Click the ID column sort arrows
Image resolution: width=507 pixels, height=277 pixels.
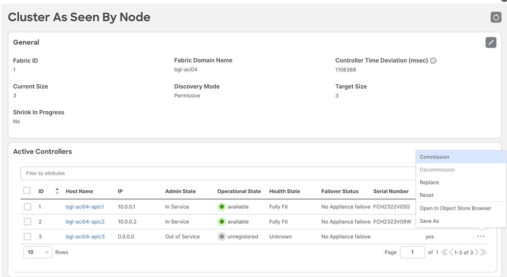57,191
